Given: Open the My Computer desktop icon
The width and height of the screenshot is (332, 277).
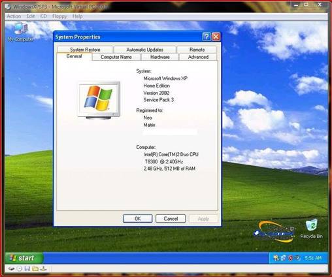Looking at the screenshot, I should point(20,32).
